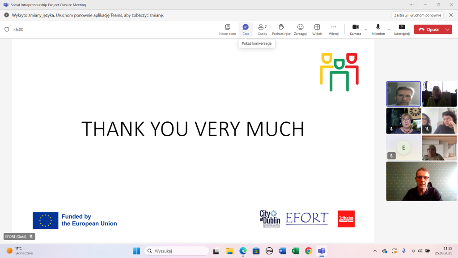This screenshot has width=458, height=258.
Task: Show hidden system tray icons
Action: pos(375,251)
